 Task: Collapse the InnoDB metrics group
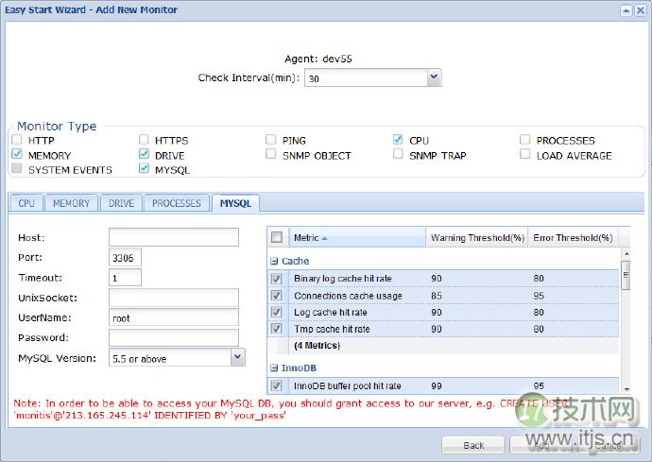pyautogui.click(x=274, y=368)
